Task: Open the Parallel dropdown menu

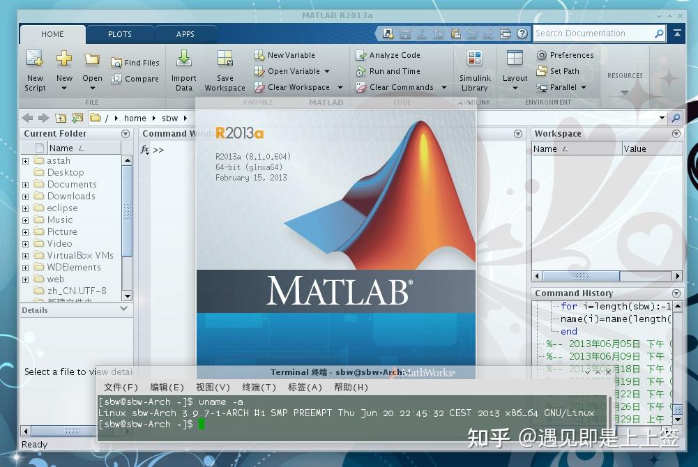Action: [x=582, y=86]
